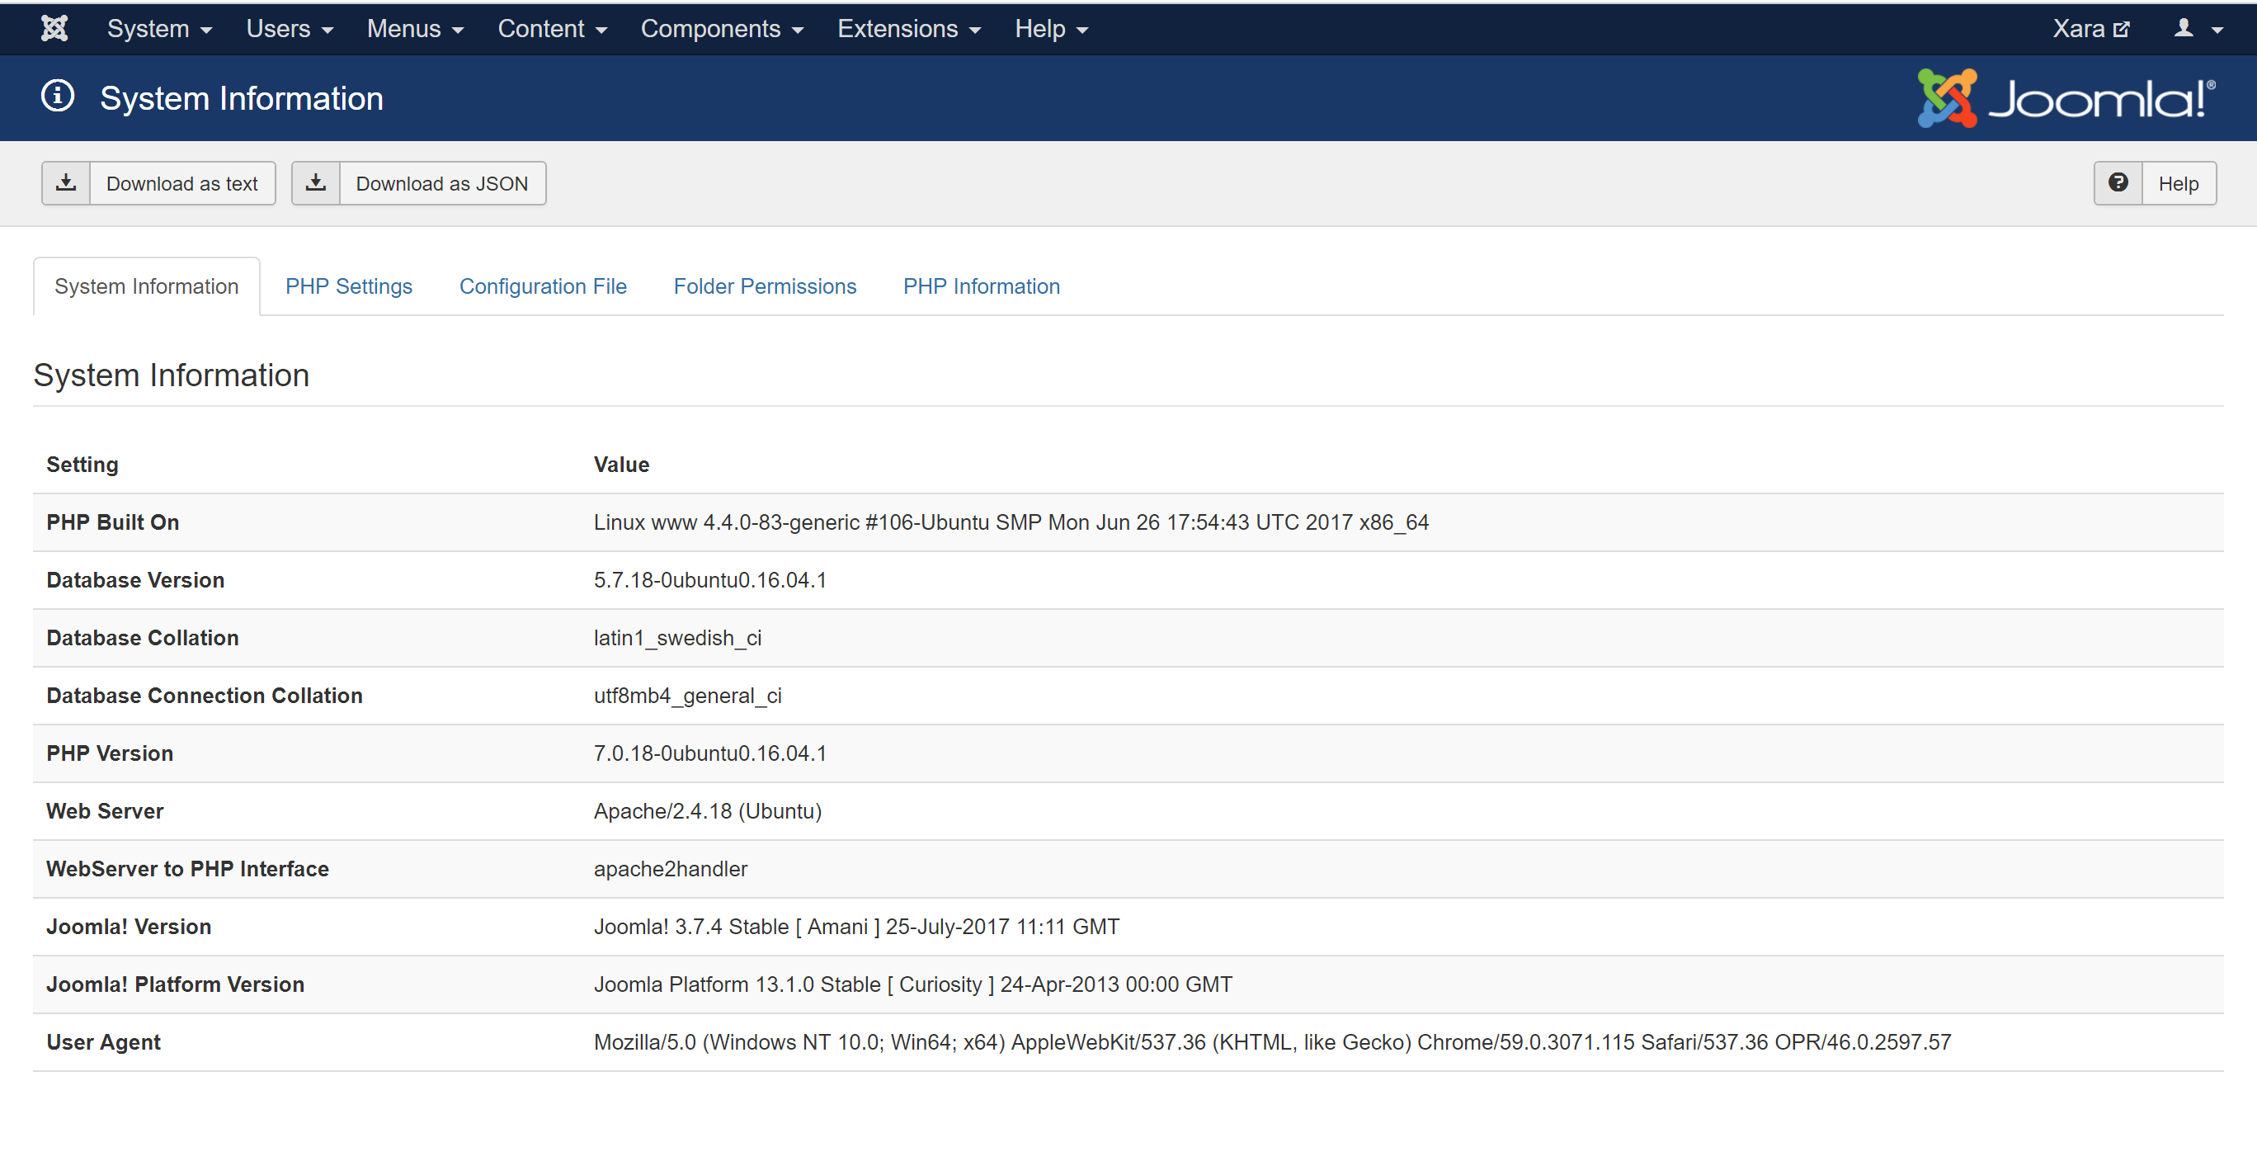2257x1166 pixels.
Task: Click the User Agent label
Action: [103, 1043]
